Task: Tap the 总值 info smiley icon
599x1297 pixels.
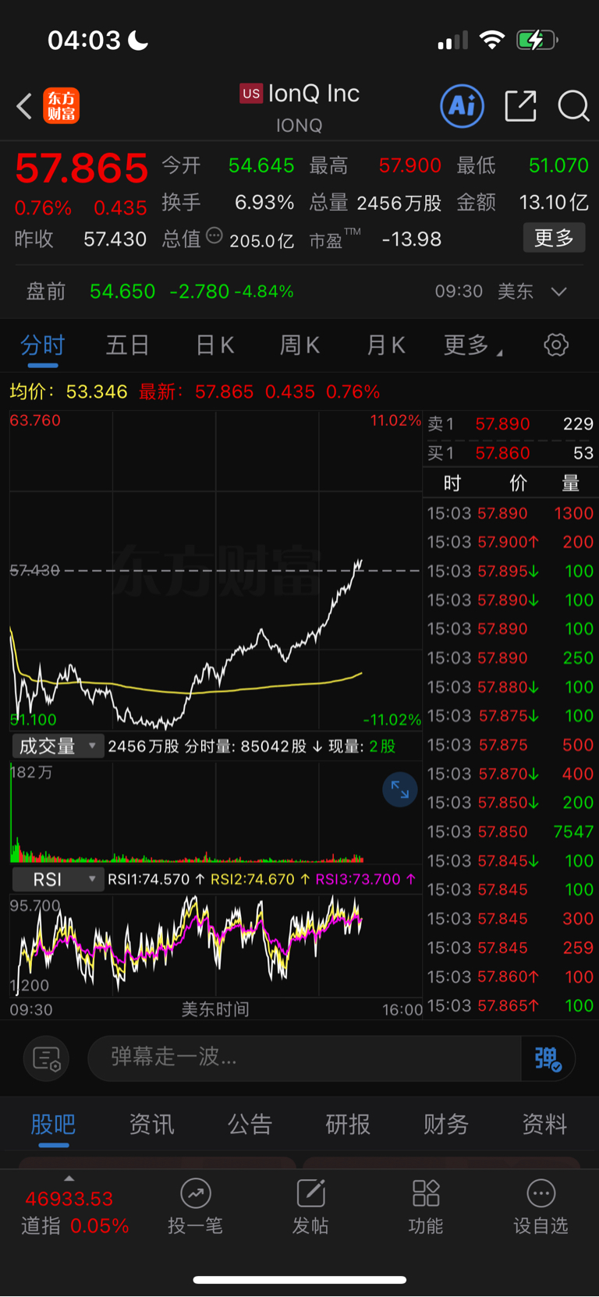Action: pos(214,236)
